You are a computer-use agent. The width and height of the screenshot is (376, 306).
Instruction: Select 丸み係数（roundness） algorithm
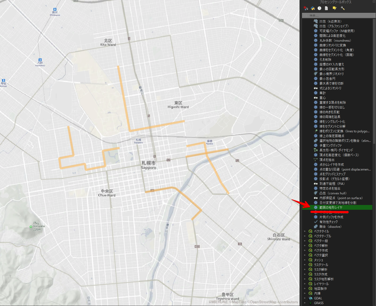pyautogui.click(x=335, y=40)
